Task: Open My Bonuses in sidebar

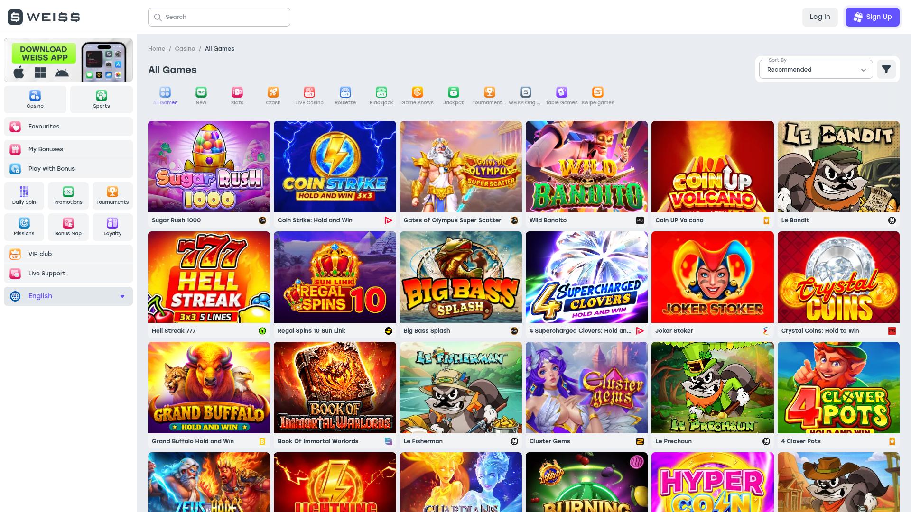Action: [68, 149]
